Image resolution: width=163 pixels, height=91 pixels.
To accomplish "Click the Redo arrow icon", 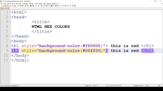I will click(x=28, y=6).
